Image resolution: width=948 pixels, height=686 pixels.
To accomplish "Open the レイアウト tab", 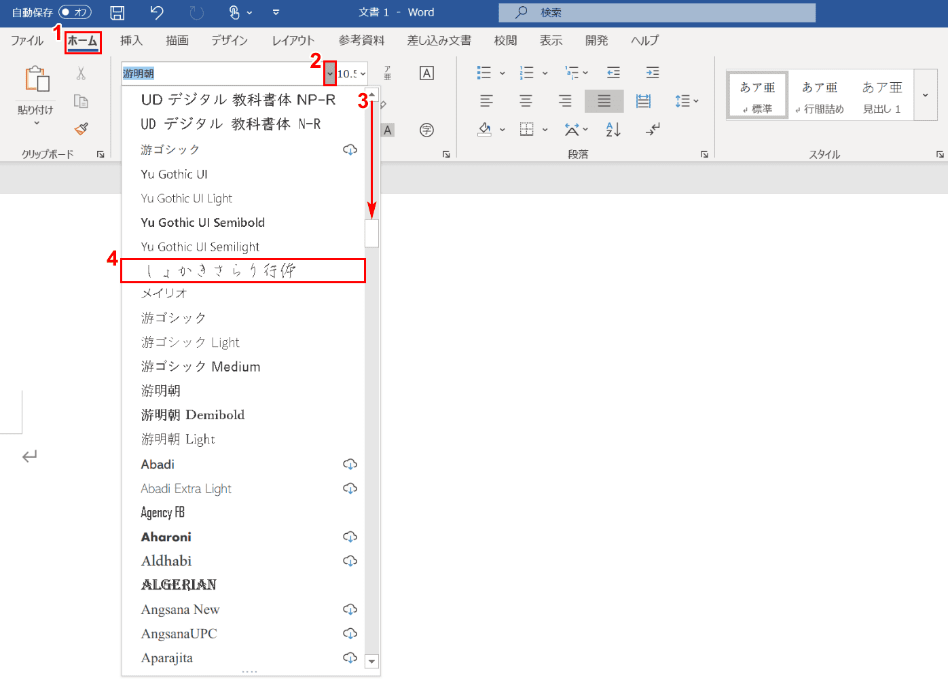I will pos(293,41).
